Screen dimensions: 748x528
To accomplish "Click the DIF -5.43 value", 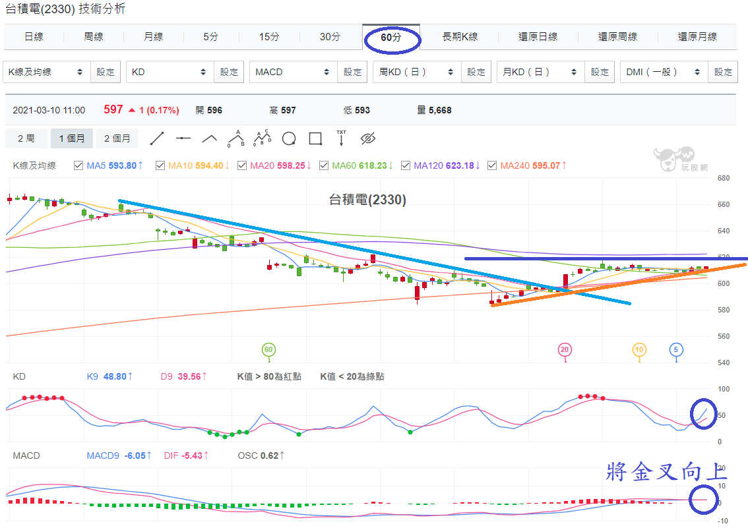I will coord(187,455).
